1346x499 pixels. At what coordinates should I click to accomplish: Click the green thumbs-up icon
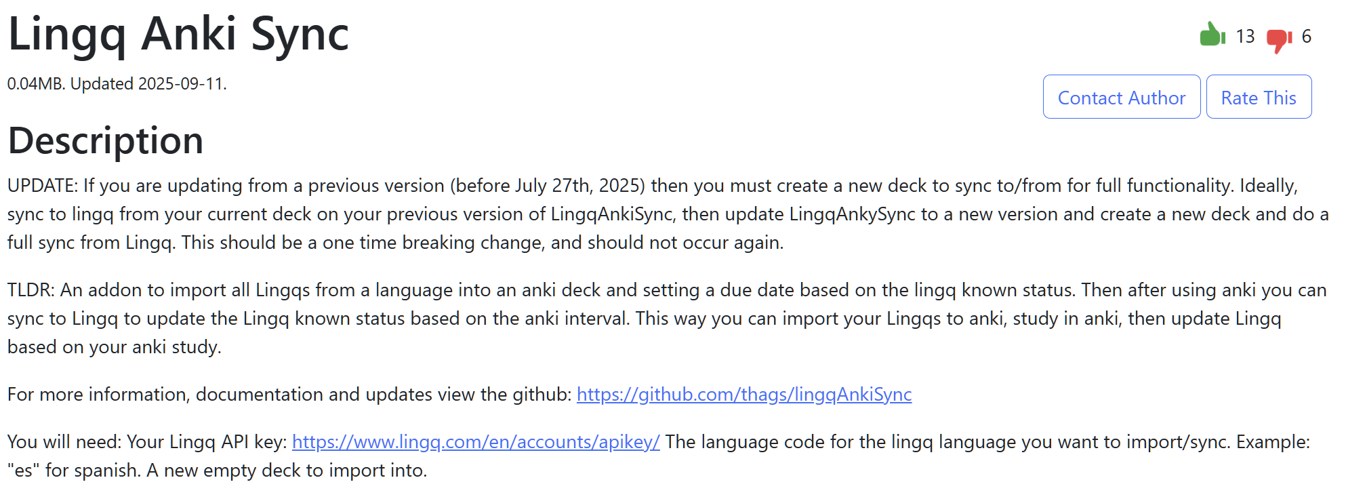(x=1212, y=35)
